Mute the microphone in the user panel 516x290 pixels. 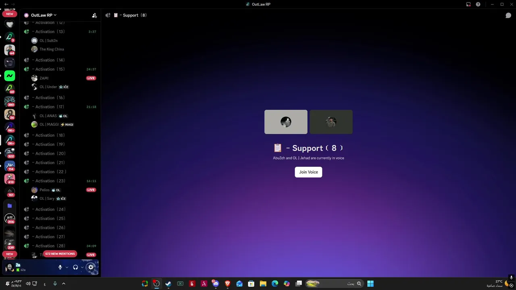(x=60, y=267)
